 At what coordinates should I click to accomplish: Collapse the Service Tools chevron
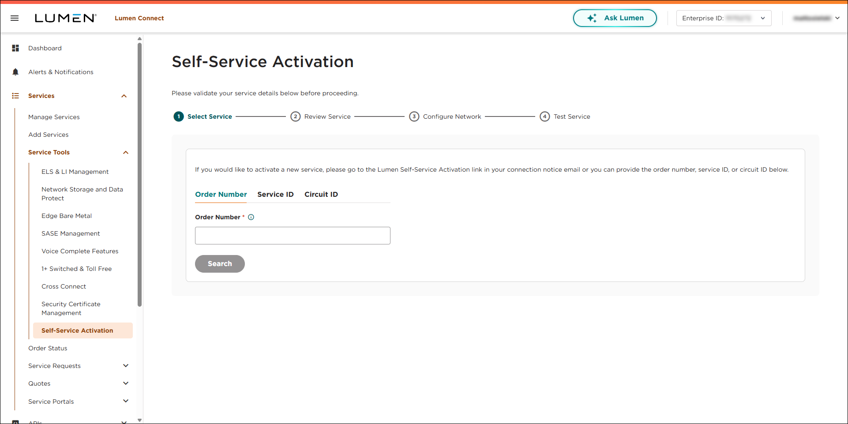click(x=126, y=152)
